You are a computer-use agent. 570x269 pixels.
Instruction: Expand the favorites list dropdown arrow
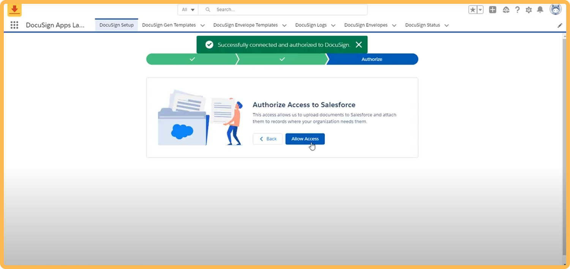click(480, 10)
